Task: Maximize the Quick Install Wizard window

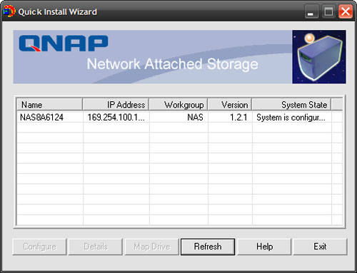Action: (x=328, y=11)
